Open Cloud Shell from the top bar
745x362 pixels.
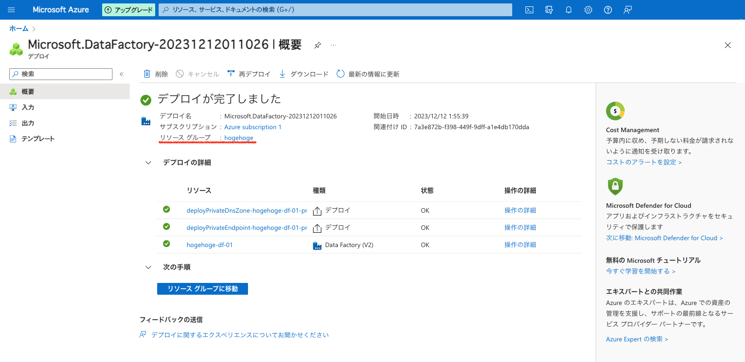coord(529,10)
